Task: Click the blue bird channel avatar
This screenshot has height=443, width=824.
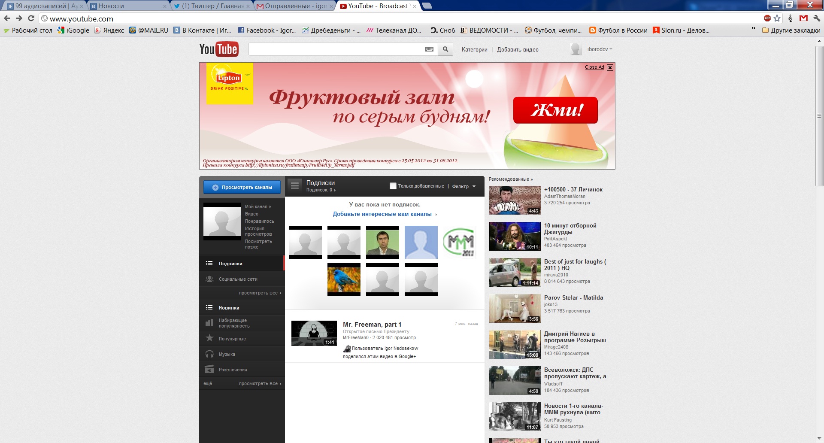Action: coord(344,280)
